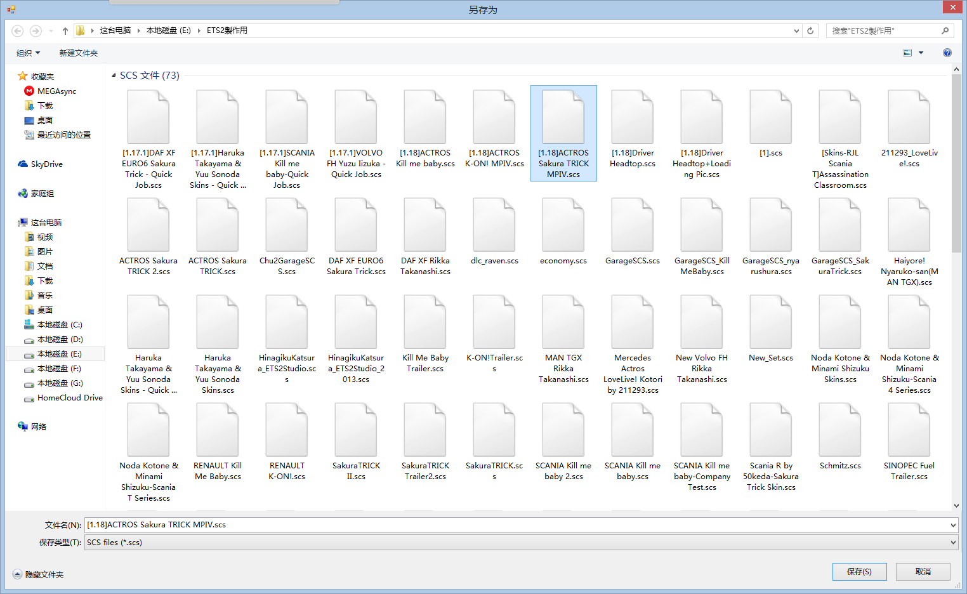Click the file list vertical scrollbar thumb
Image resolution: width=967 pixels, height=594 pixels.
[x=956, y=164]
